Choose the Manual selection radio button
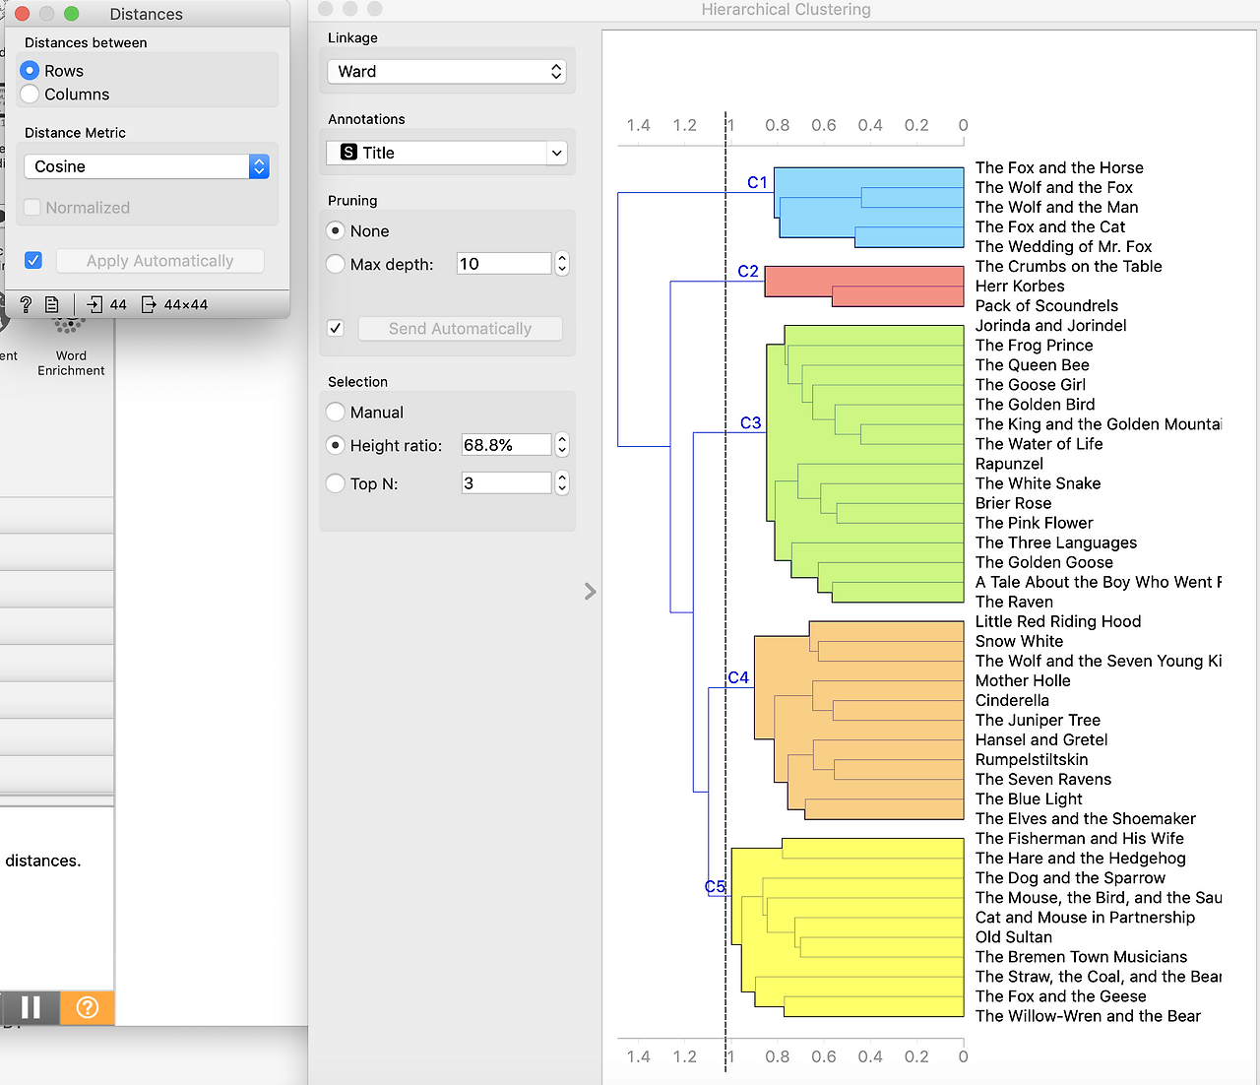 pos(336,412)
